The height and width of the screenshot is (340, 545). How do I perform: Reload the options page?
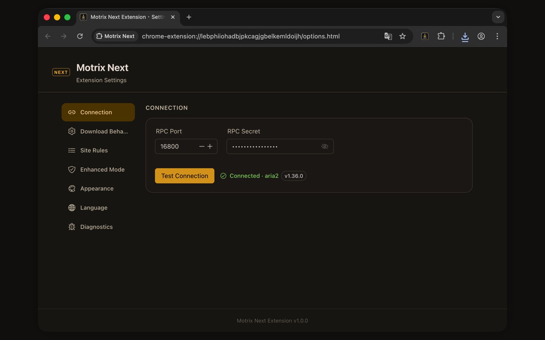[x=80, y=36]
